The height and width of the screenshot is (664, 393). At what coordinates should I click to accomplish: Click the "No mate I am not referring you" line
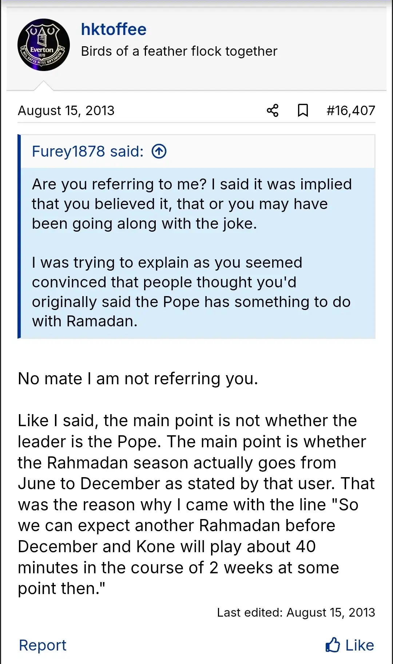point(138,379)
